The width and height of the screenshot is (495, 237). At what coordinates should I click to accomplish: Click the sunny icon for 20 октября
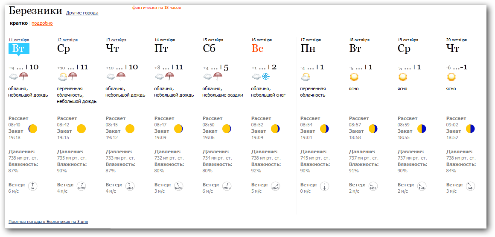coord(451,77)
